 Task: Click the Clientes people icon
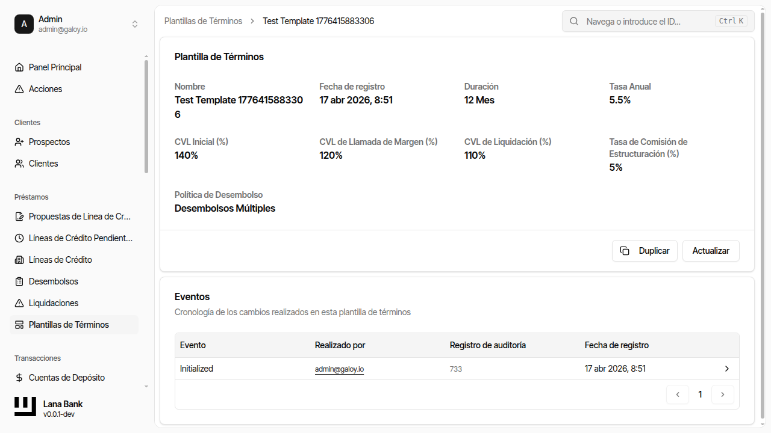[x=19, y=164]
